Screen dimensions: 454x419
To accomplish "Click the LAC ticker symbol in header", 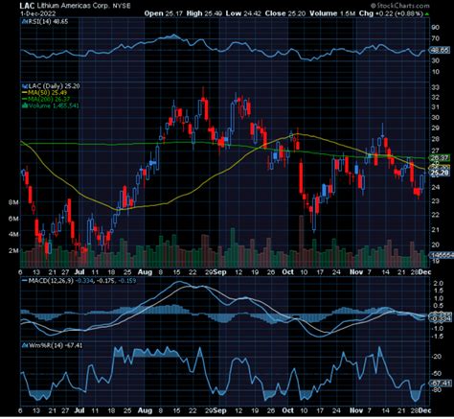I will pyautogui.click(x=27, y=6).
